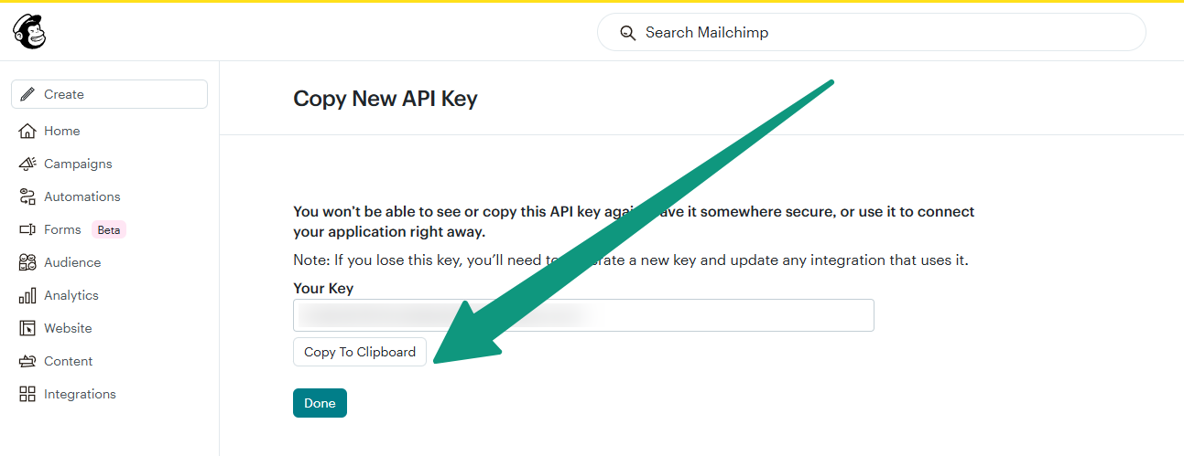Click the Website browser icon

27,328
